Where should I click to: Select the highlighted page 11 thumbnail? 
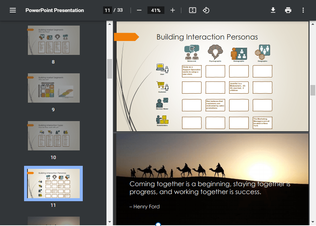(53, 184)
